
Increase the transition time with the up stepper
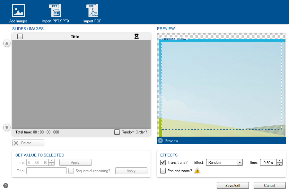279,161
